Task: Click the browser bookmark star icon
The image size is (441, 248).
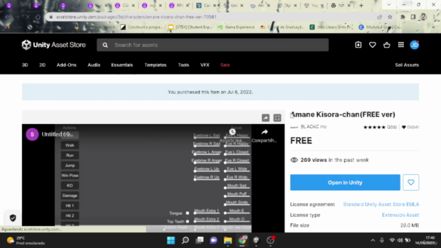Action: 390,17
